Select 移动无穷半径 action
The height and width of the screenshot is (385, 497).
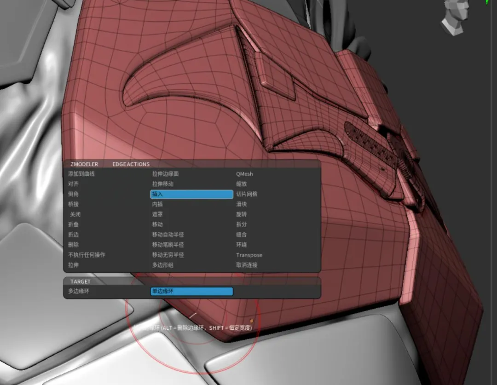(x=168, y=255)
